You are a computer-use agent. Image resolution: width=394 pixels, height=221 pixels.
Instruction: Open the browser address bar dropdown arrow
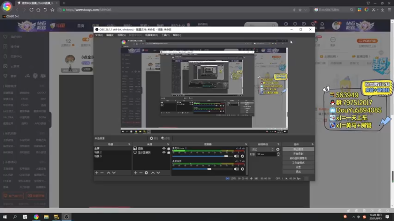[x=305, y=10]
